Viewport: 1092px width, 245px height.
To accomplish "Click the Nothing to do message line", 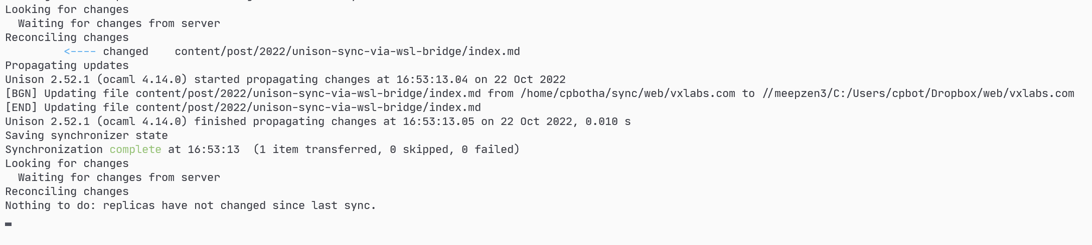I will click(x=191, y=205).
